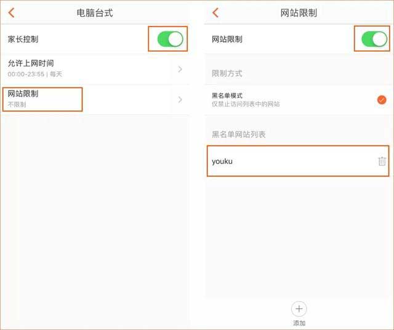394x330 pixels.
Task: Open 网站限制 row chevron in left panel
Action: (x=180, y=100)
